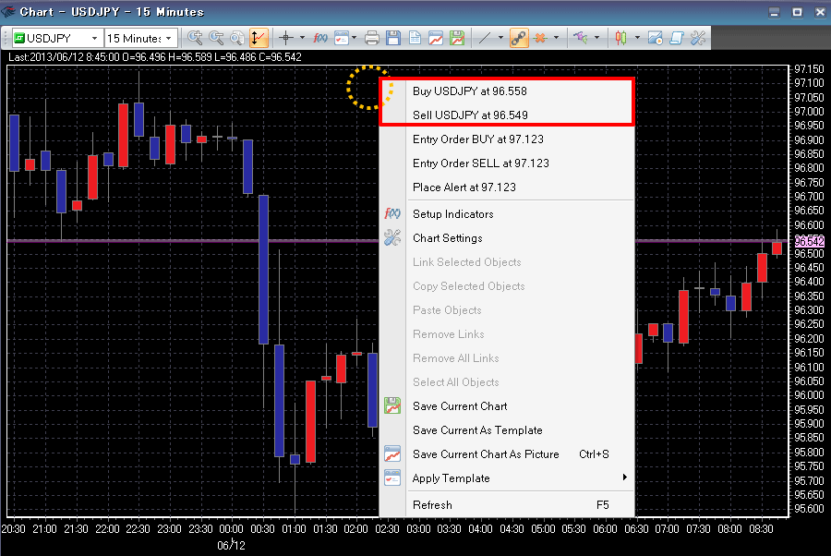Click the print chart icon
Image resolution: width=831 pixels, height=556 pixels.
coord(372,38)
